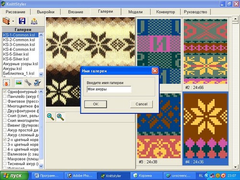Viewport: 240px width, 180px height.
Task: Select KS-1-Common.ksl gallery
Action: coord(20,35)
